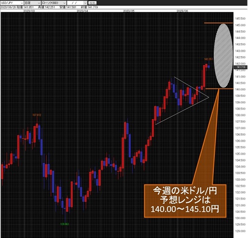Click the date input field with slashes
Image resolution: width=248 pixels, height=238 pixels.
(75, 3)
